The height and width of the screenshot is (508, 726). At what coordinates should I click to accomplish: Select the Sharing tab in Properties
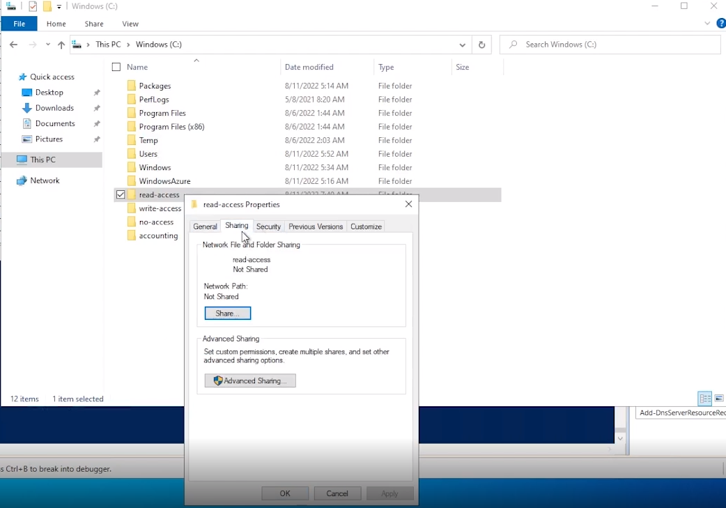237,226
